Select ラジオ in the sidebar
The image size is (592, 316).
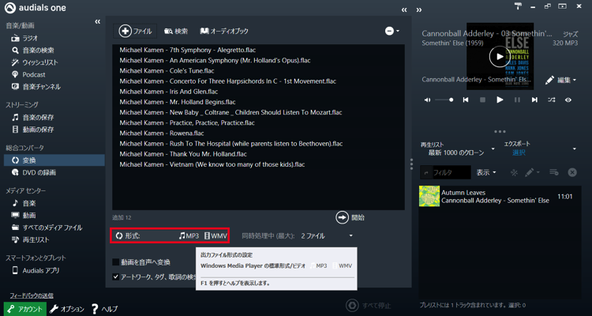(29, 38)
